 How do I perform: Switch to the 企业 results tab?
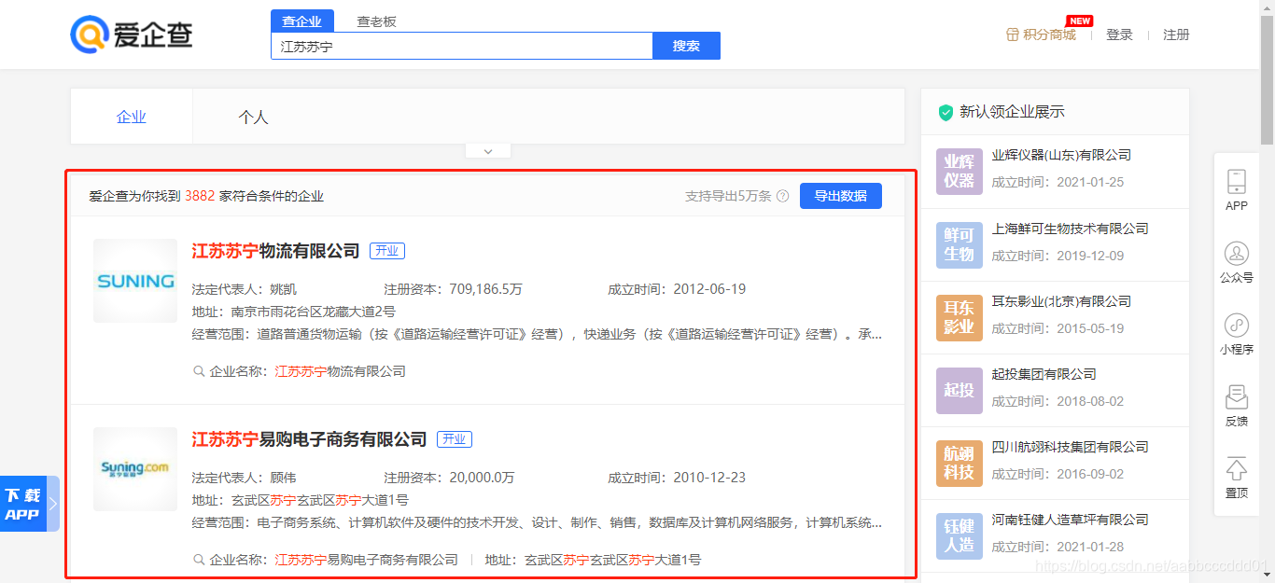[132, 117]
